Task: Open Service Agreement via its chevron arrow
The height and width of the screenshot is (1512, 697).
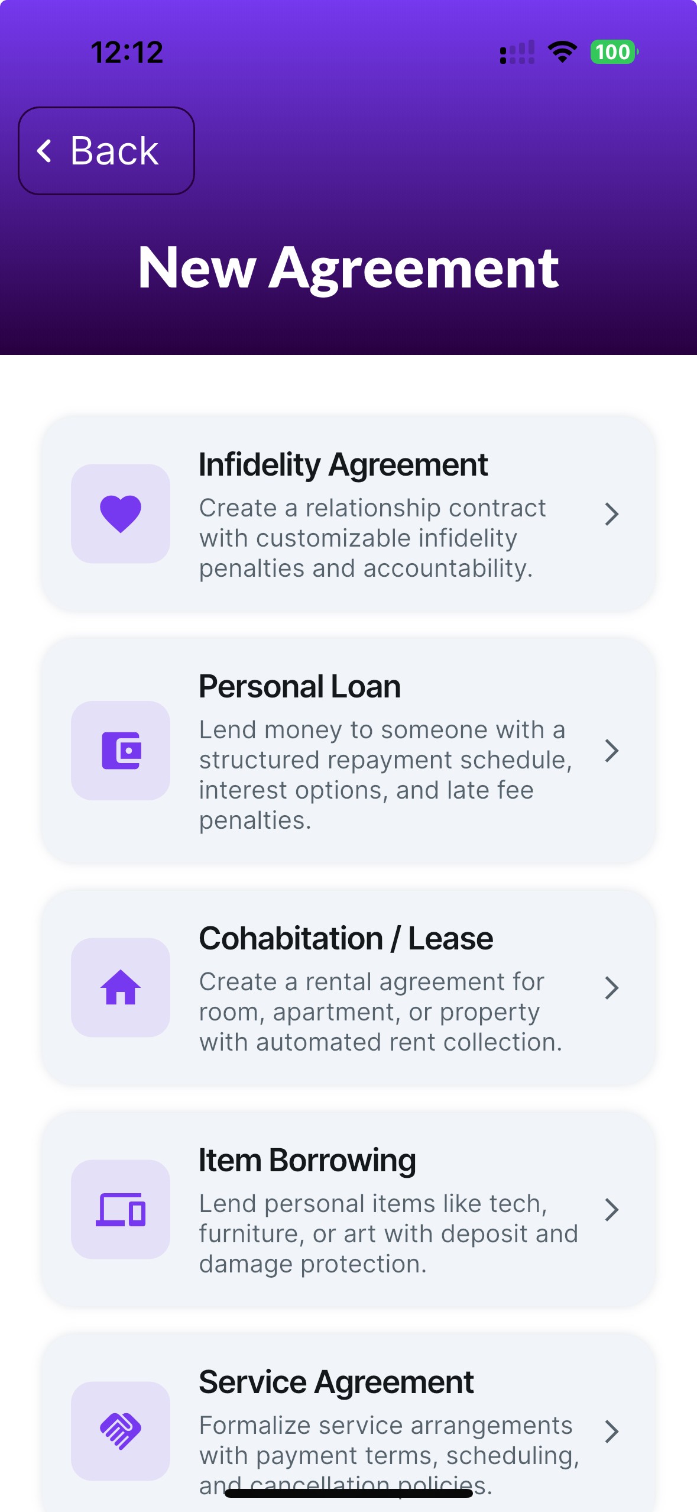Action: (612, 1431)
